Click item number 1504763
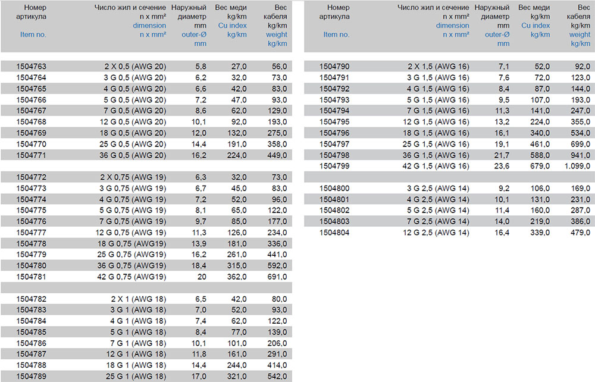595x382 pixels. coord(31,67)
